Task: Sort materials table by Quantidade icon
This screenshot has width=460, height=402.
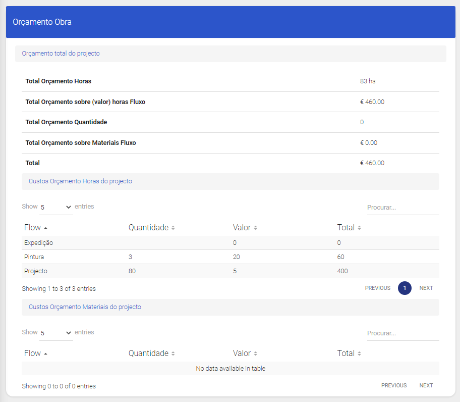Action: (x=173, y=354)
